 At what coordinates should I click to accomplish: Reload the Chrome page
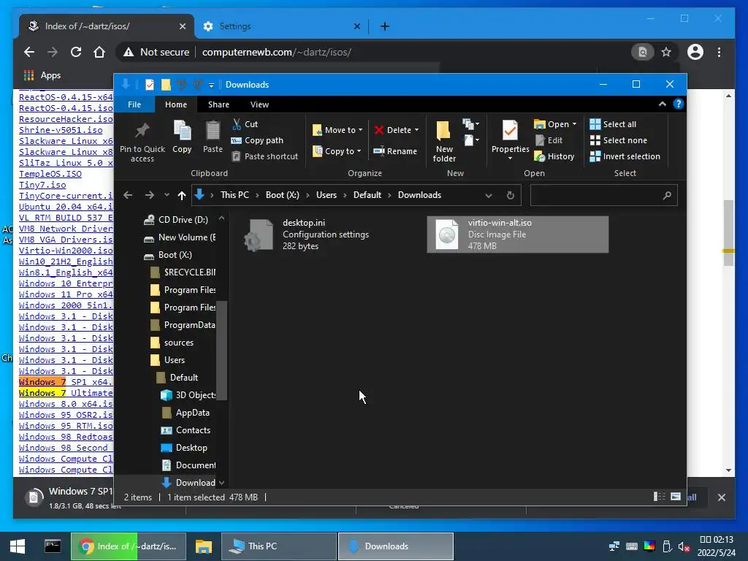pos(75,52)
